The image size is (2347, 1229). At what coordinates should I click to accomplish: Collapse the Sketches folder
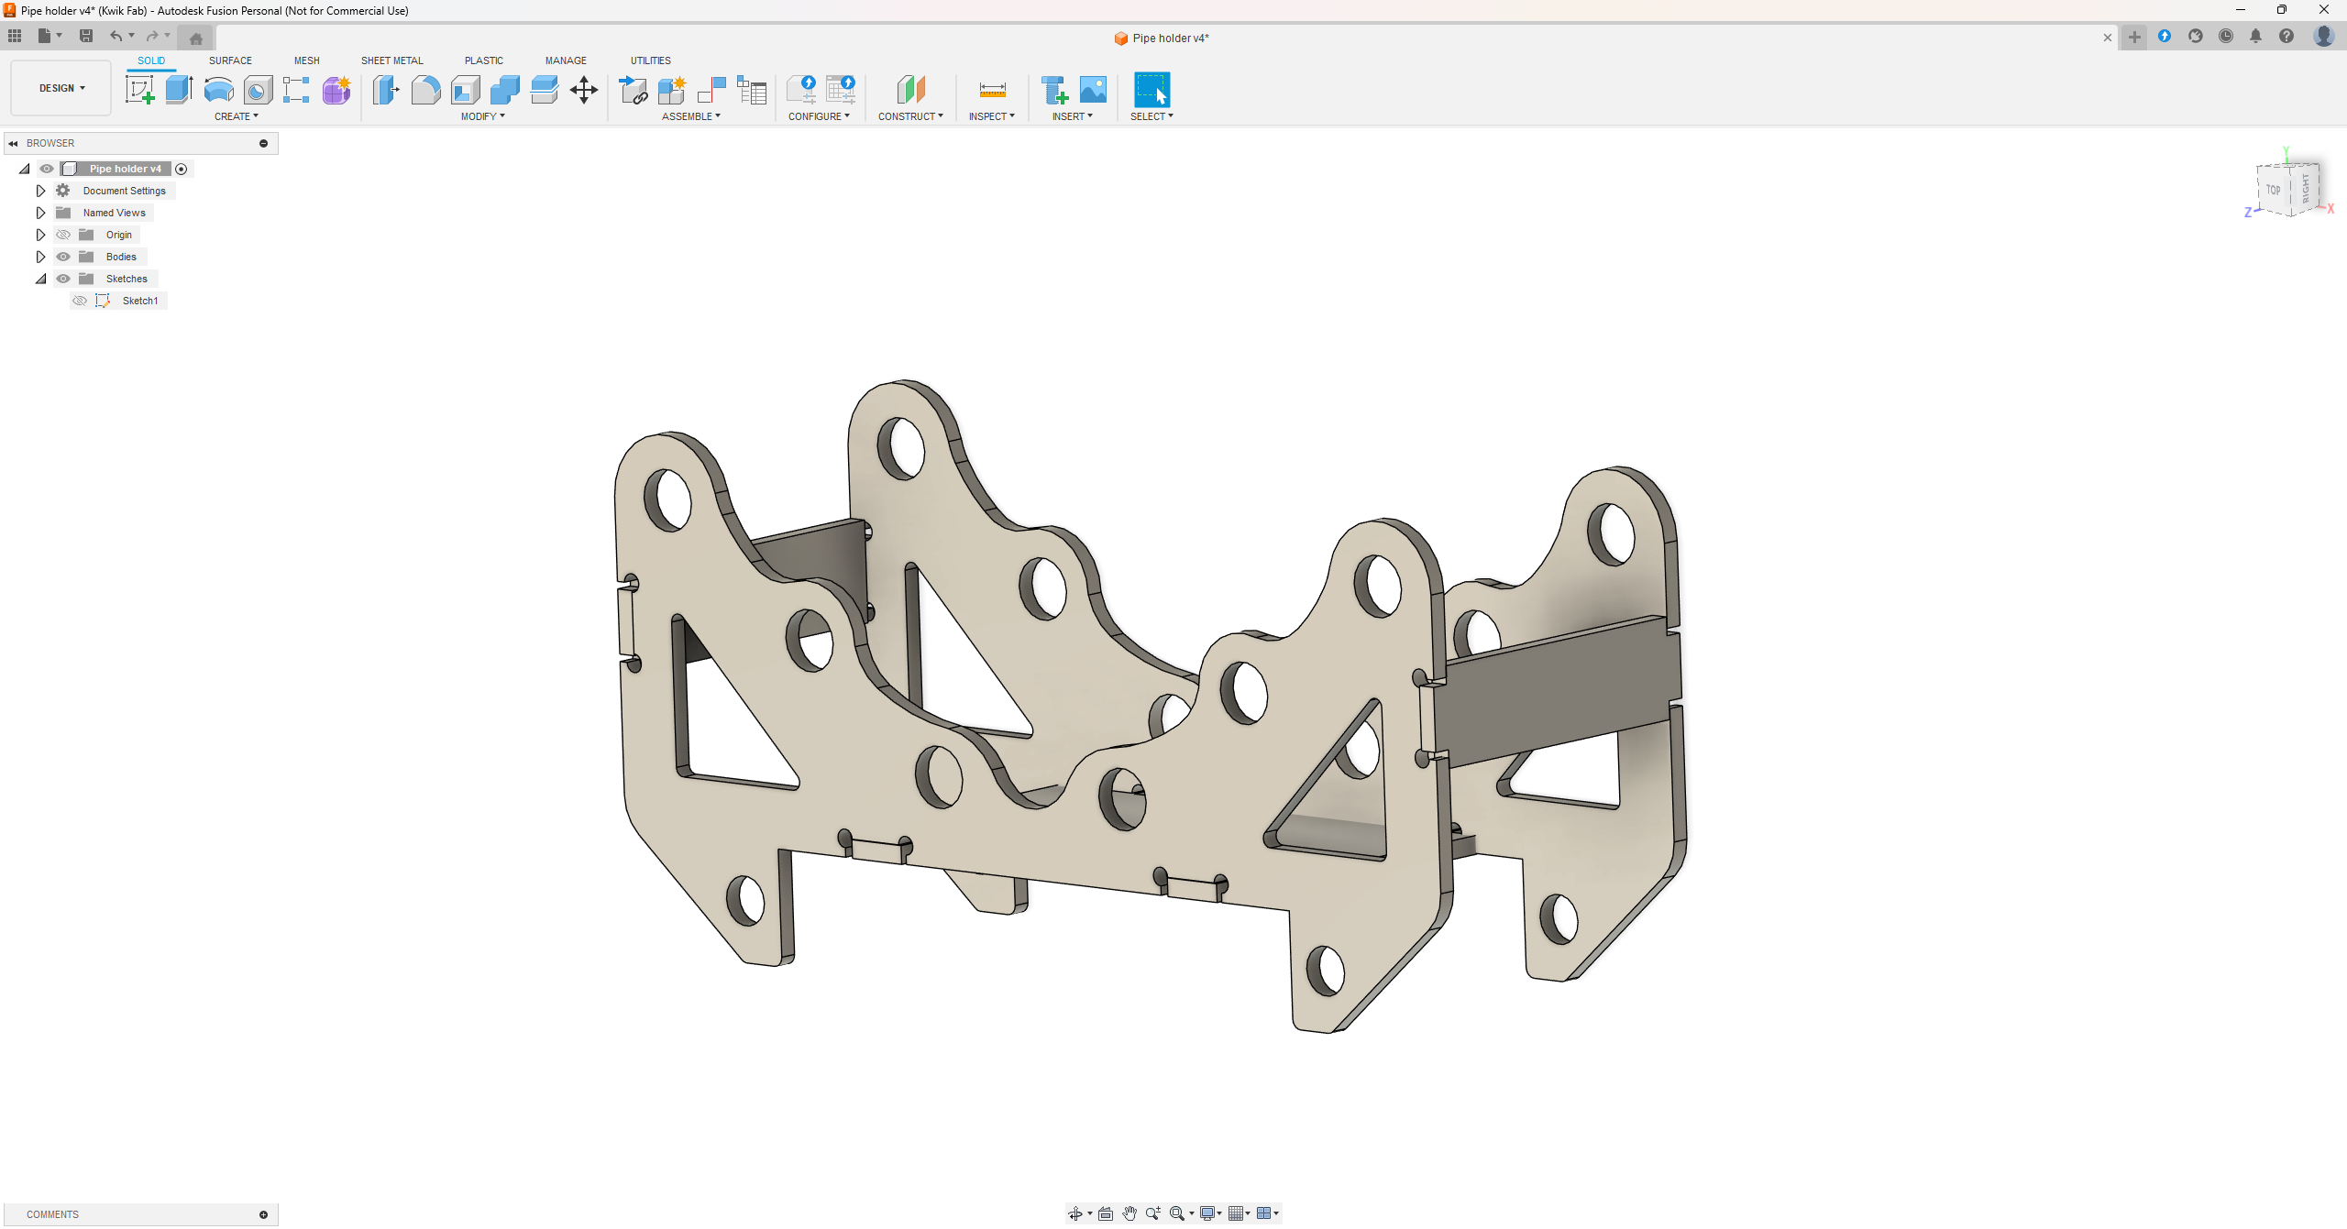(x=40, y=279)
